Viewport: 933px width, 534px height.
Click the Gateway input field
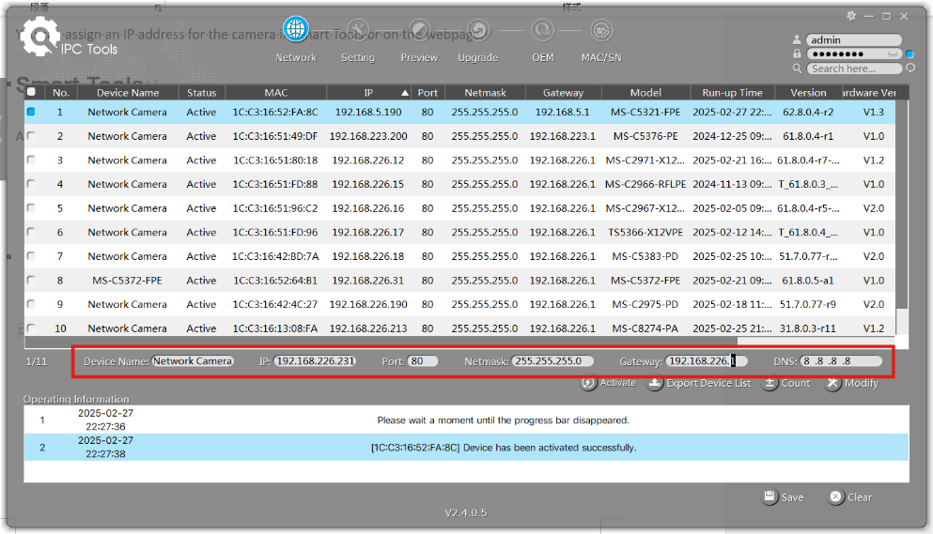707,361
